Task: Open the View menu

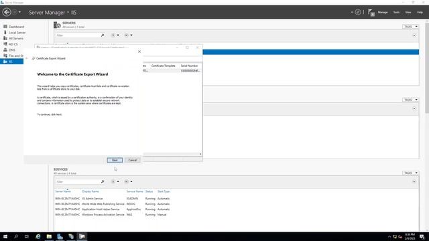Action: (x=408, y=12)
